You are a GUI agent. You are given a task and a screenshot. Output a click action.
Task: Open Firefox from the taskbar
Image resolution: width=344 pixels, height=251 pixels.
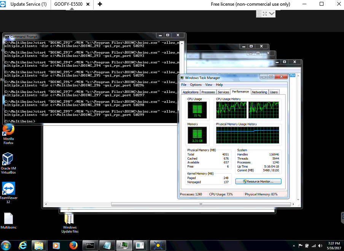(x=73, y=246)
